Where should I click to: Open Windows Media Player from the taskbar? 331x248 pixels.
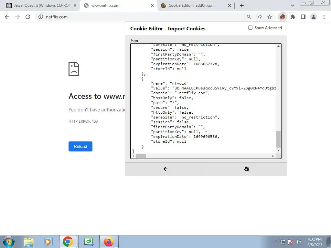click(48, 242)
